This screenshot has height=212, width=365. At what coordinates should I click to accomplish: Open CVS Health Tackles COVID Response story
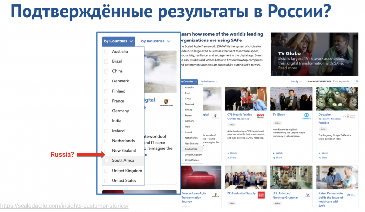(240, 117)
